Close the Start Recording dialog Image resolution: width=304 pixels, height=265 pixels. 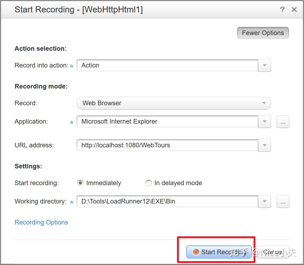[x=294, y=10]
